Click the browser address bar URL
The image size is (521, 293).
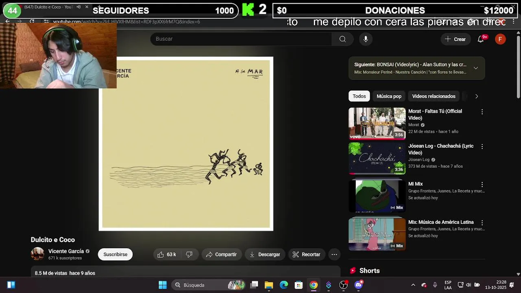127,22
